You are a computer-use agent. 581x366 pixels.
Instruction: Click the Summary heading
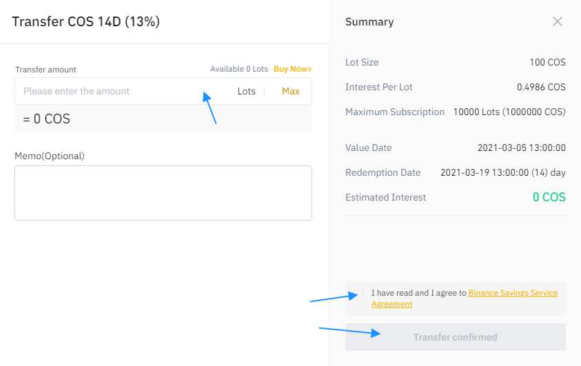(369, 21)
